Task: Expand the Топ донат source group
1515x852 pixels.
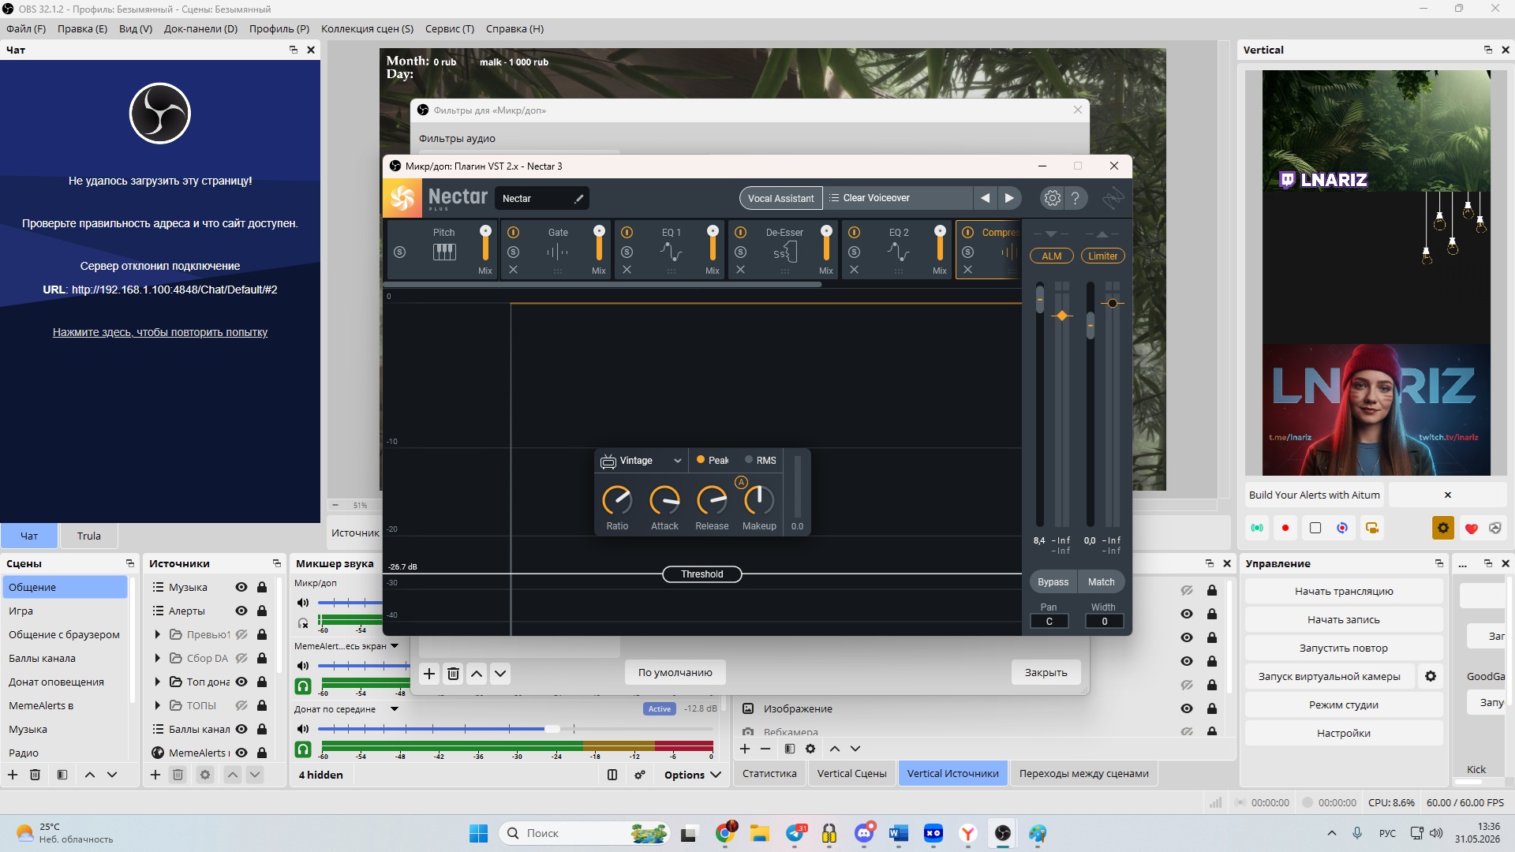Action: point(157,682)
